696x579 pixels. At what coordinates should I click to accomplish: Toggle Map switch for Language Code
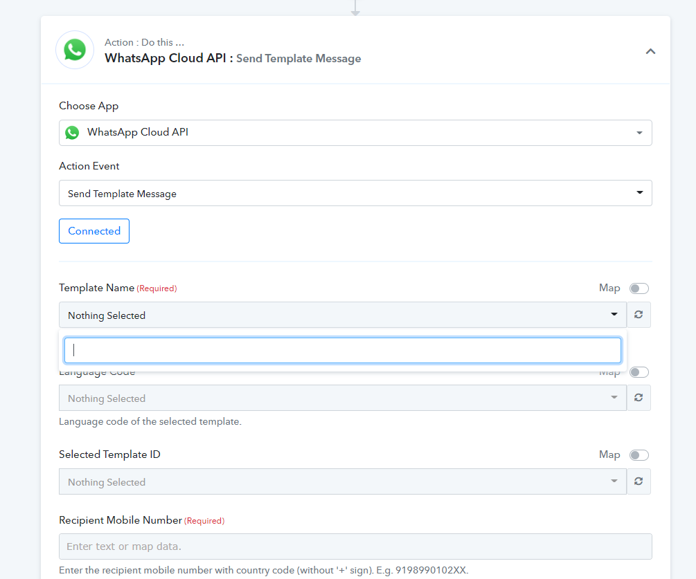639,372
